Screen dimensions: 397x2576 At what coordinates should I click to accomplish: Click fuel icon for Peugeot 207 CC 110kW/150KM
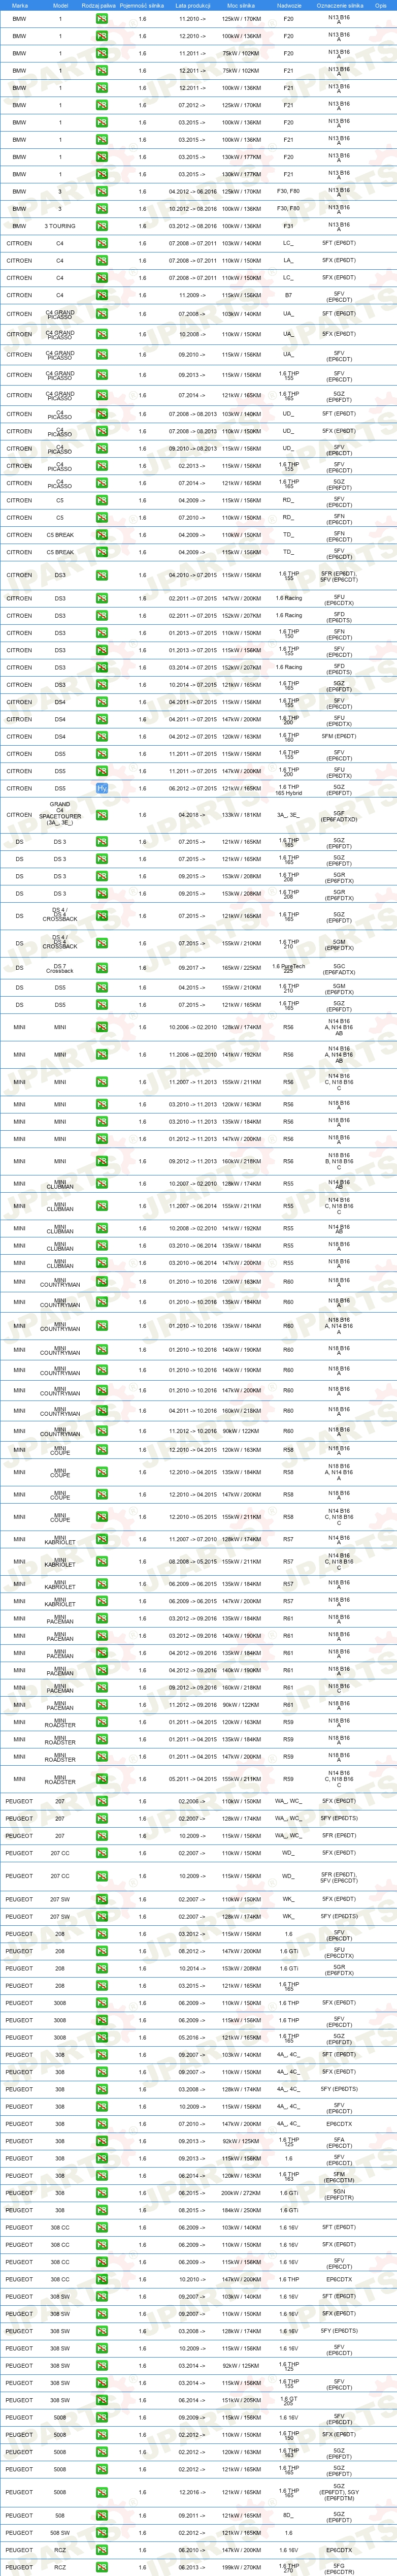click(102, 1853)
